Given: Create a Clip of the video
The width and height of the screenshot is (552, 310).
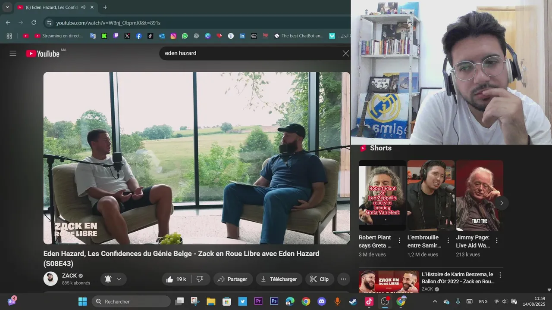Looking at the screenshot, I should click(320, 279).
